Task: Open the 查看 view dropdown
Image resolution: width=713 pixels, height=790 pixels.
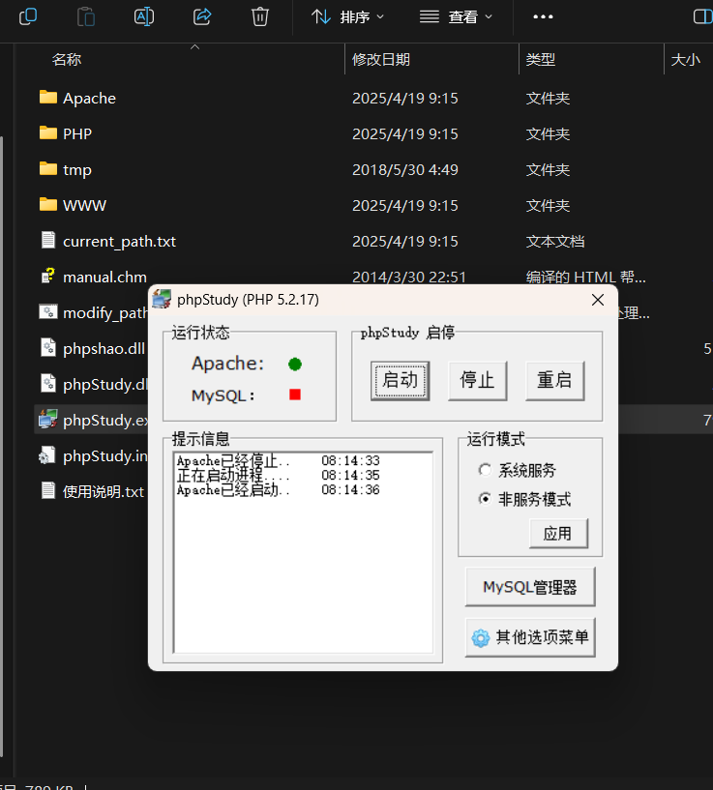Action: [x=456, y=17]
